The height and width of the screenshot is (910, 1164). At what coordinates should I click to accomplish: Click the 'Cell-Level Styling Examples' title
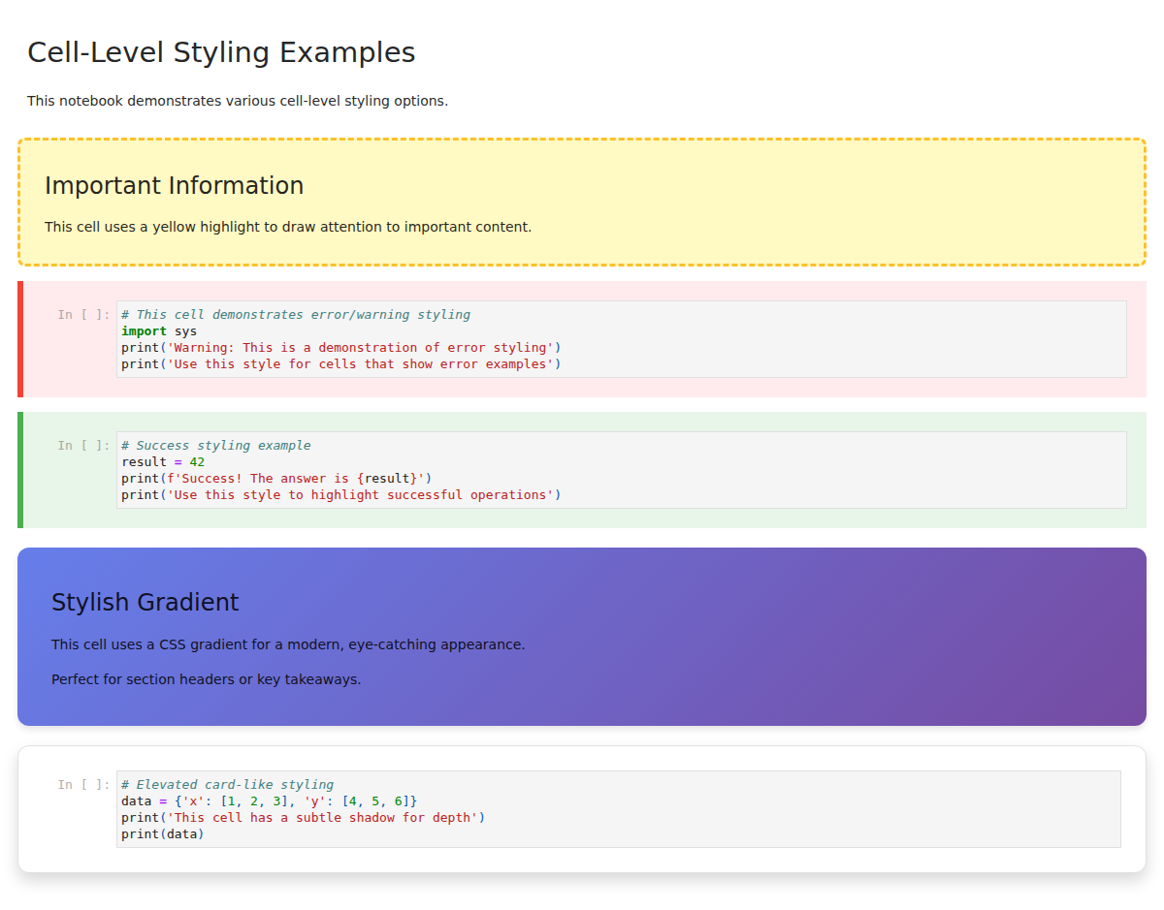click(x=221, y=52)
